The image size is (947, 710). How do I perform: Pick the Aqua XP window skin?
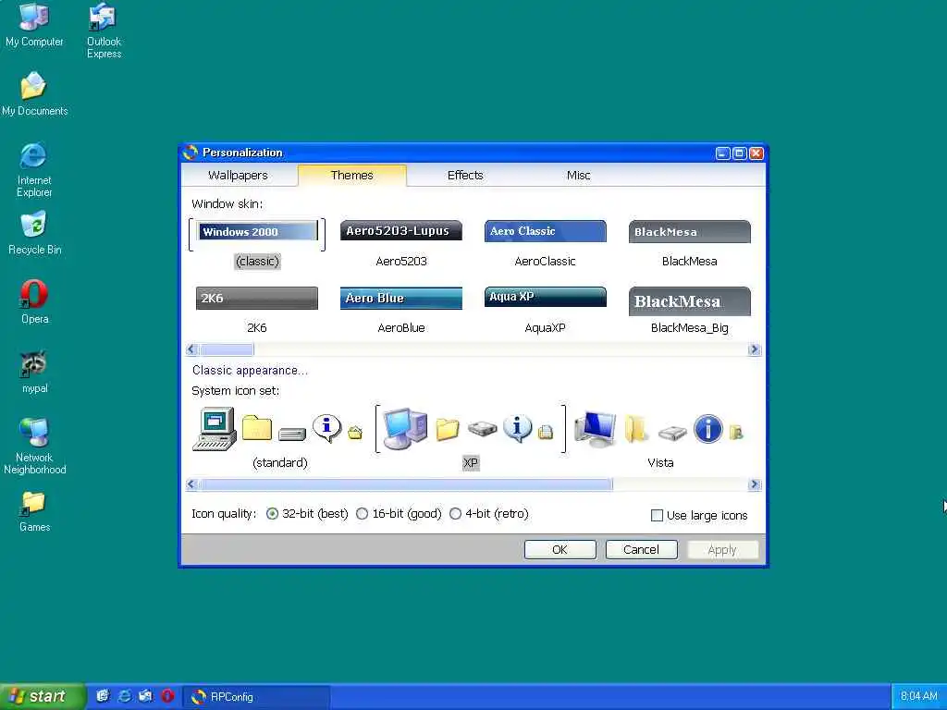point(546,297)
